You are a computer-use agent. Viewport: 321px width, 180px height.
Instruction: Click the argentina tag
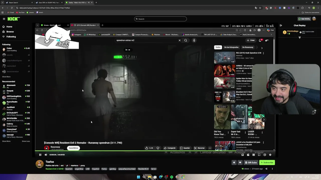tap(79, 169)
